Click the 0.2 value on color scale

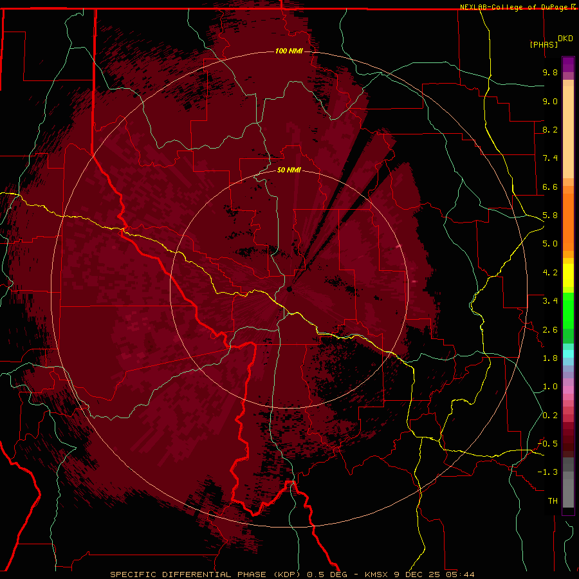pyautogui.click(x=550, y=416)
